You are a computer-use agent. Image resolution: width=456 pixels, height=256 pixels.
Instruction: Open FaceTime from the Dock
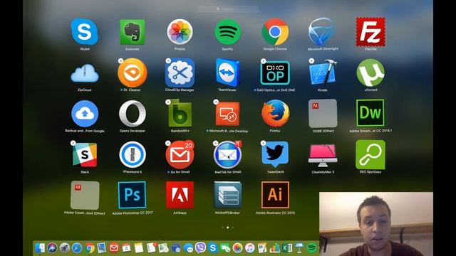(x=225, y=248)
